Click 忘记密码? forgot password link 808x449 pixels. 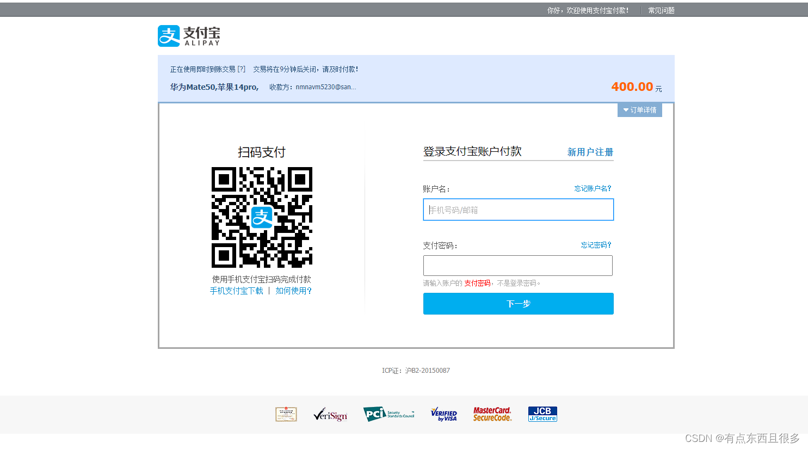click(596, 245)
